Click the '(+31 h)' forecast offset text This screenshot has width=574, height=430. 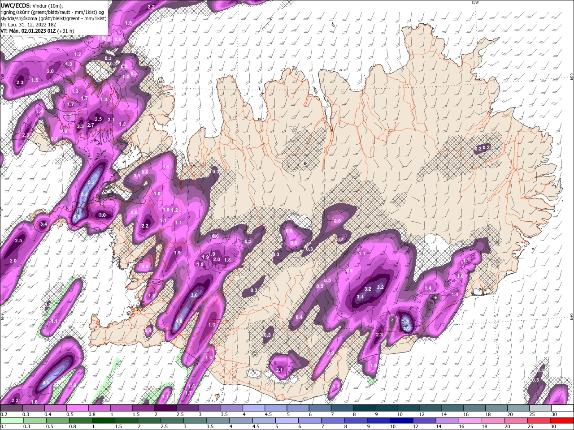[66, 31]
